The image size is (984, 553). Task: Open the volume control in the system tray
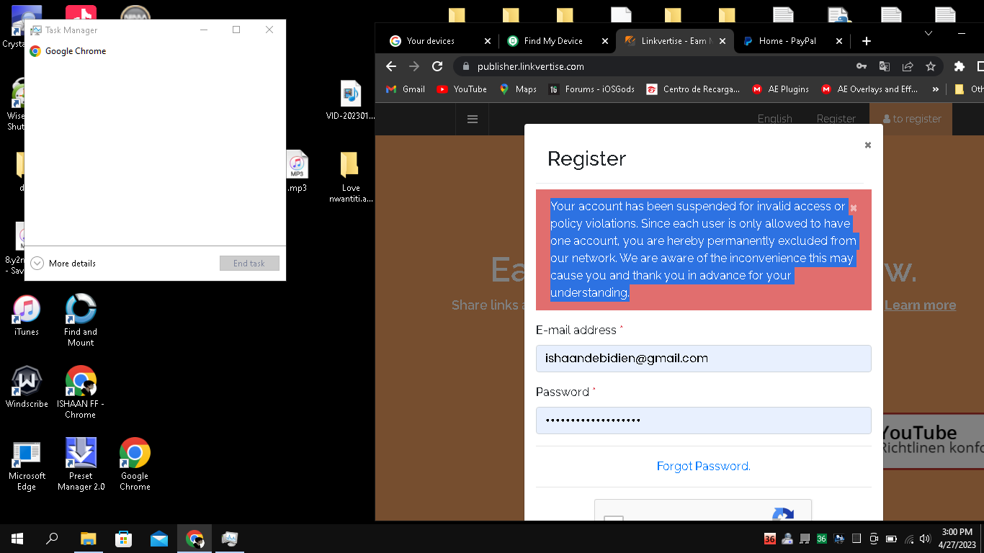coord(925,538)
